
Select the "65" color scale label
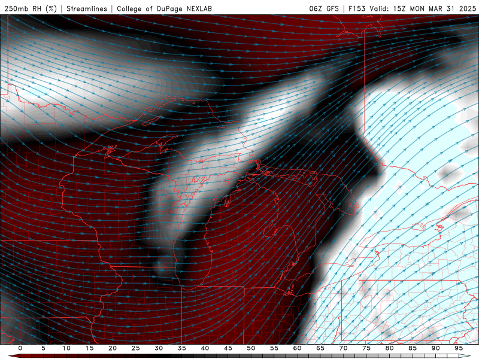pos(320,348)
